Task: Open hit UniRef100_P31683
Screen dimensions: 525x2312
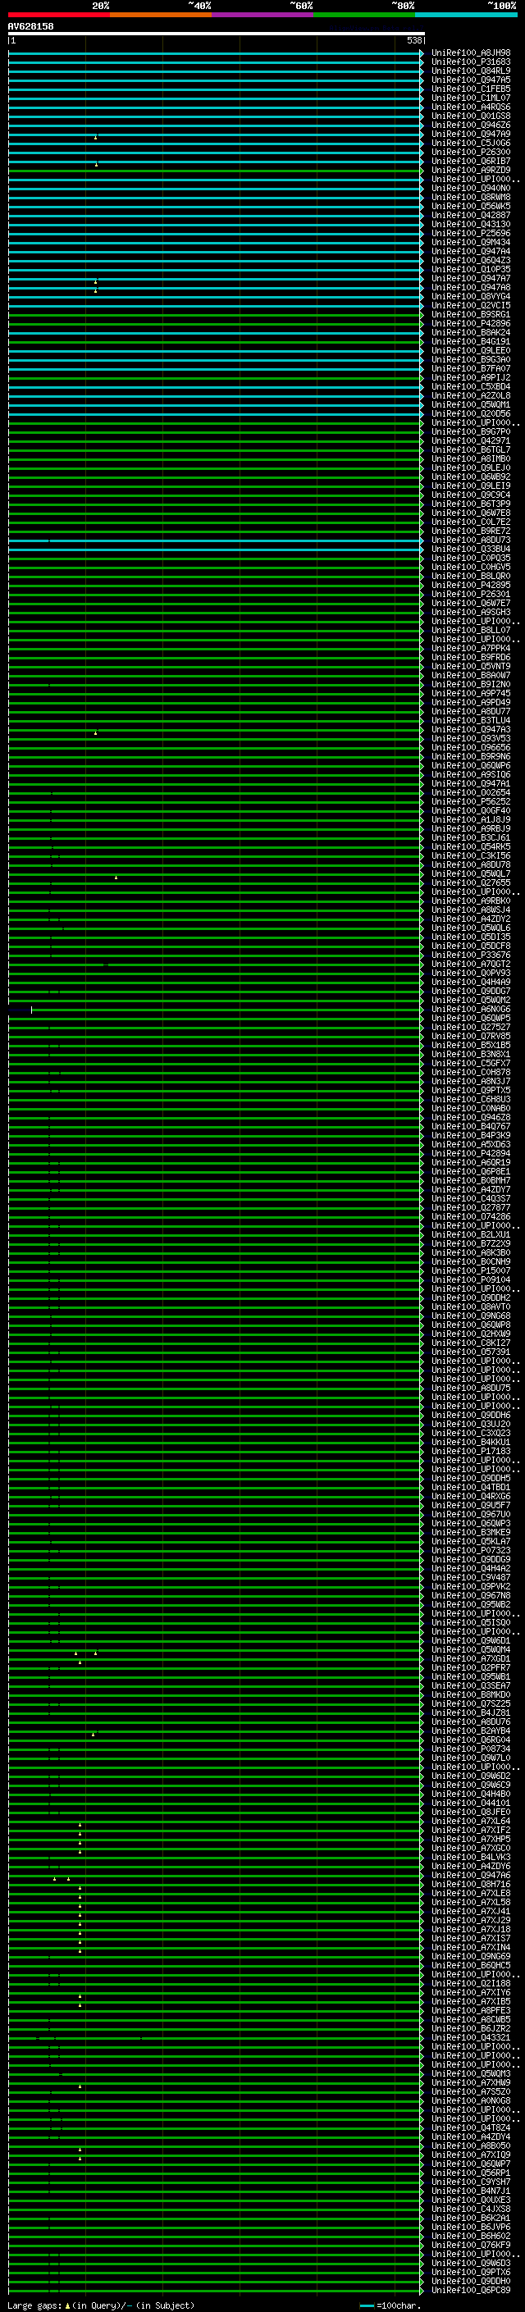Action: [471, 62]
